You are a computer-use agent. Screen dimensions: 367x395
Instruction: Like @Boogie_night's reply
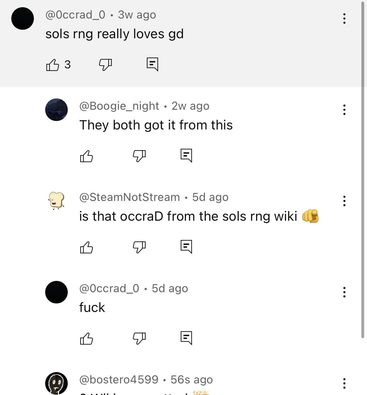tap(87, 156)
